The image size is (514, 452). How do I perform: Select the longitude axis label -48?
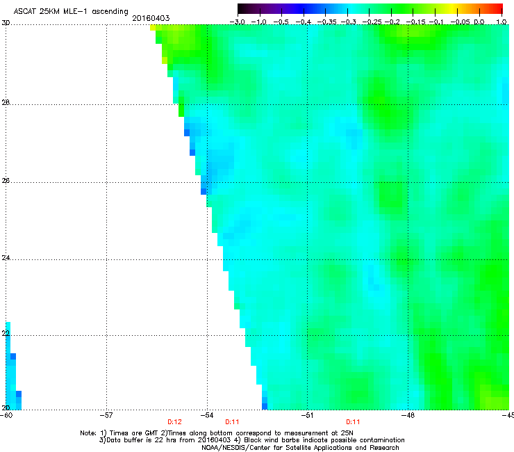(408, 416)
